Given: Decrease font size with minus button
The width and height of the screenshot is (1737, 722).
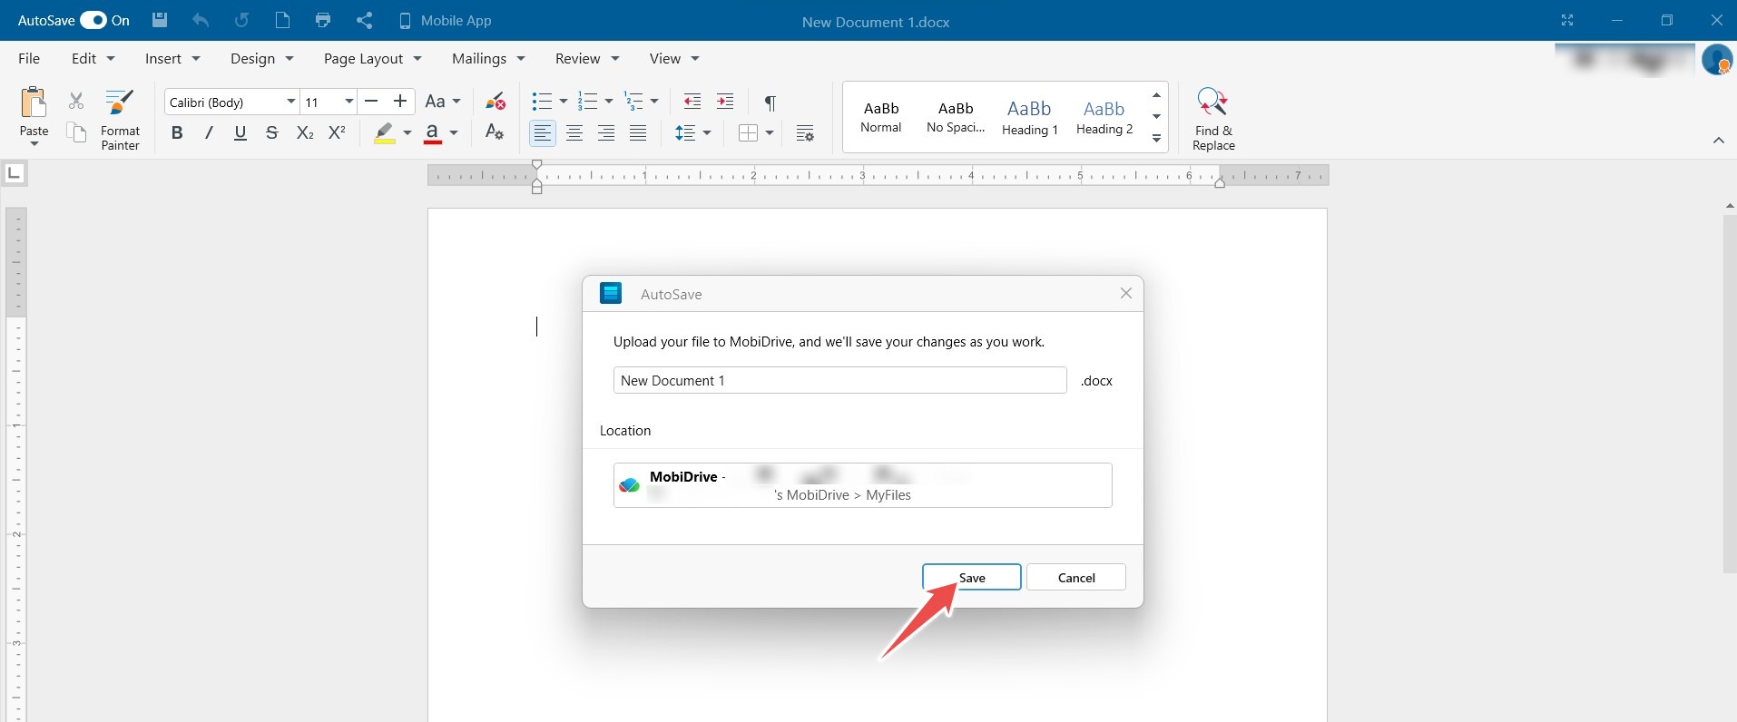Looking at the screenshot, I should pyautogui.click(x=371, y=102).
